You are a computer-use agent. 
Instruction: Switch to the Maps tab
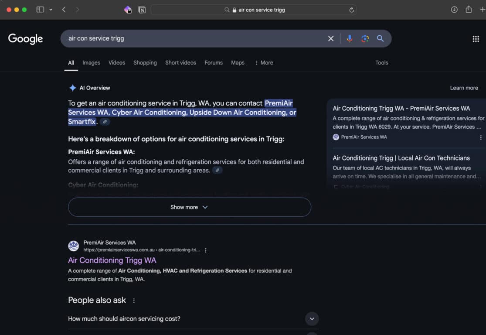tap(238, 63)
